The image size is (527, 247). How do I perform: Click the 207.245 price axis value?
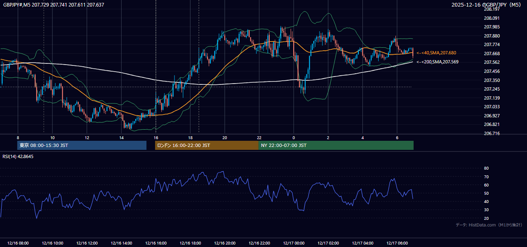[x=492, y=89]
